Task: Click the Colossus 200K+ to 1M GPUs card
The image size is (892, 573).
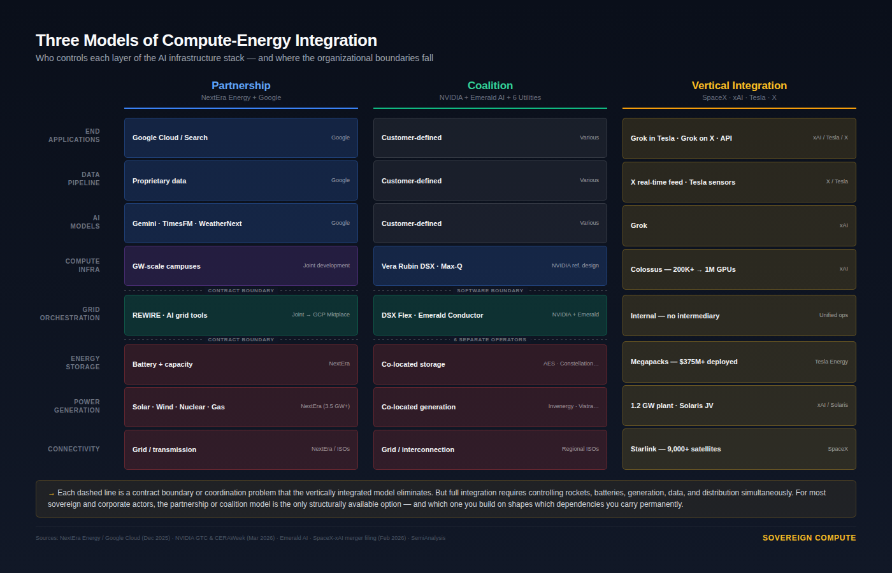Action: click(x=739, y=269)
